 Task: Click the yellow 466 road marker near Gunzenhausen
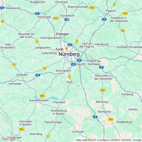tap(42, 96)
